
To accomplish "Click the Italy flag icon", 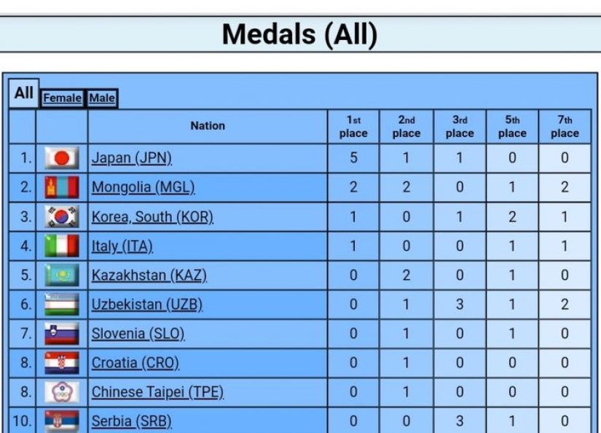I will [62, 246].
